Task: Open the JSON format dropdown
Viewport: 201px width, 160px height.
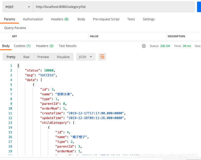Action: click(86, 57)
